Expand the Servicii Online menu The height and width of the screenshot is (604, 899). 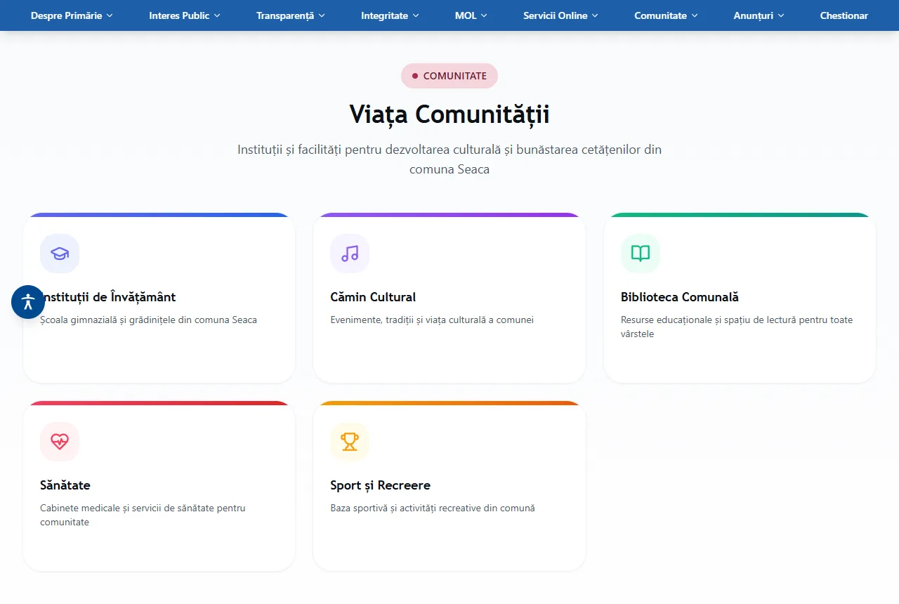pos(560,15)
